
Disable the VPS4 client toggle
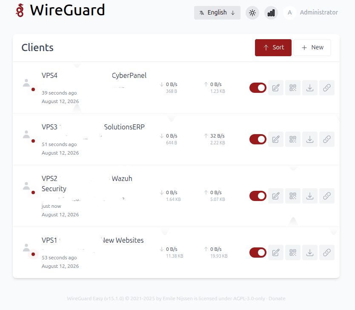tap(258, 88)
